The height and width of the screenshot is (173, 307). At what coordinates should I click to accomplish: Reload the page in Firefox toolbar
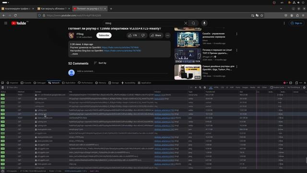[x=15, y=15]
